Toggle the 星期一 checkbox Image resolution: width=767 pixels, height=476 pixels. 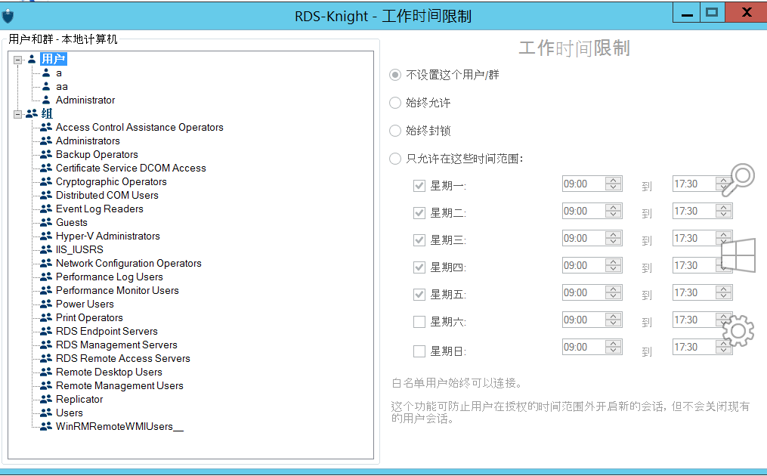pos(419,186)
